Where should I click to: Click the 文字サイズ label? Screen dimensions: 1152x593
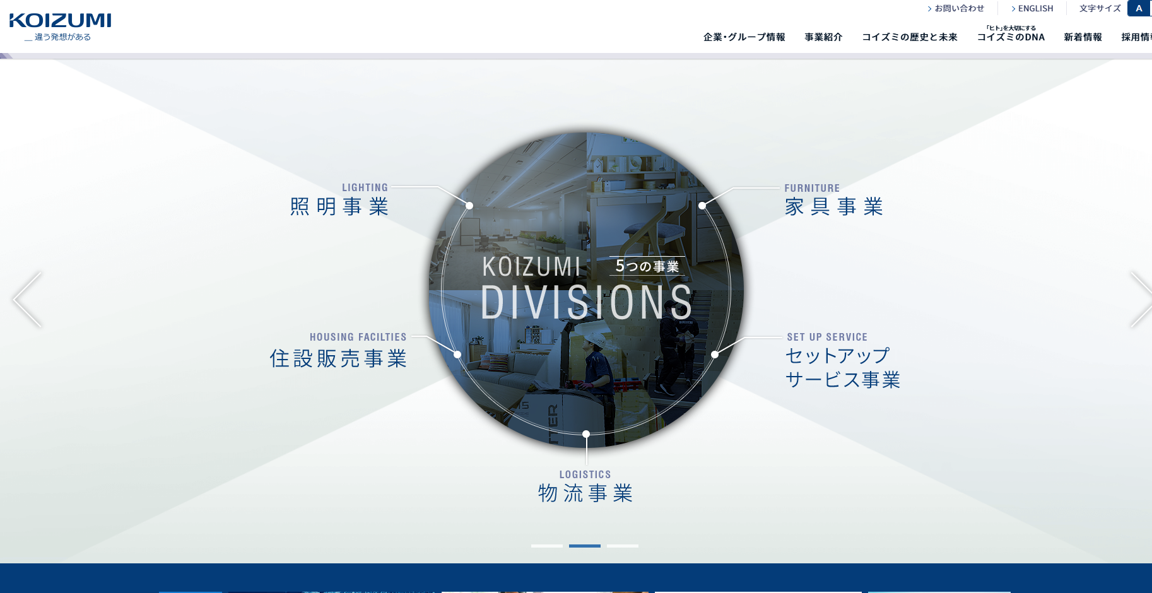click(1100, 8)
